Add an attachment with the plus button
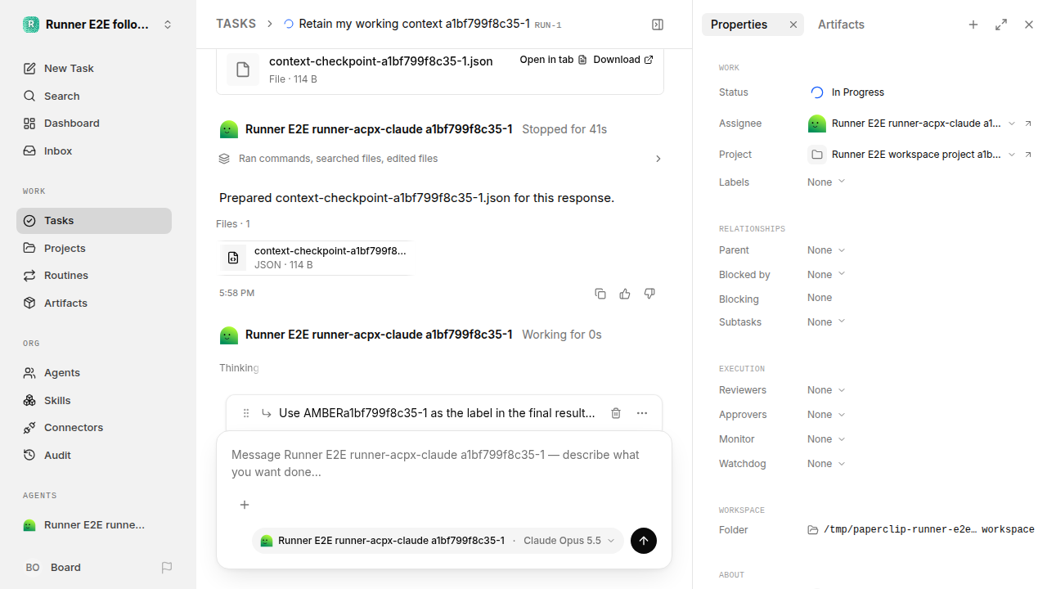Screen dimensions: 1047x589 tap(244, 505)
